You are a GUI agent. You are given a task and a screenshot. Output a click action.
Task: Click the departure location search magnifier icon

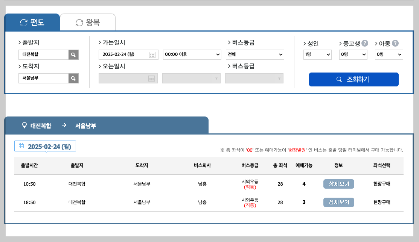point(73,54)
